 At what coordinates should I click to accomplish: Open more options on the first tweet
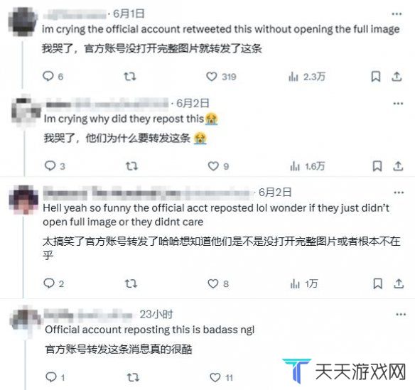pos(397,13)
